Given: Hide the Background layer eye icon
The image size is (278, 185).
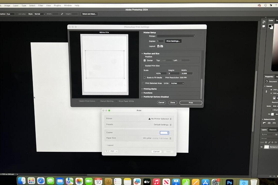Looking at the screenshot, I should point(261,147).
